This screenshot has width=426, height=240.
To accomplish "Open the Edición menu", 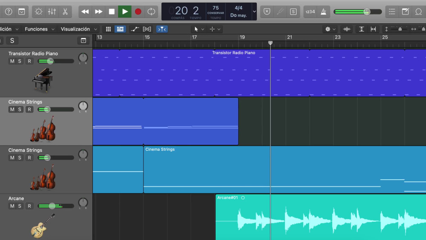I will (x=9, y=29).
